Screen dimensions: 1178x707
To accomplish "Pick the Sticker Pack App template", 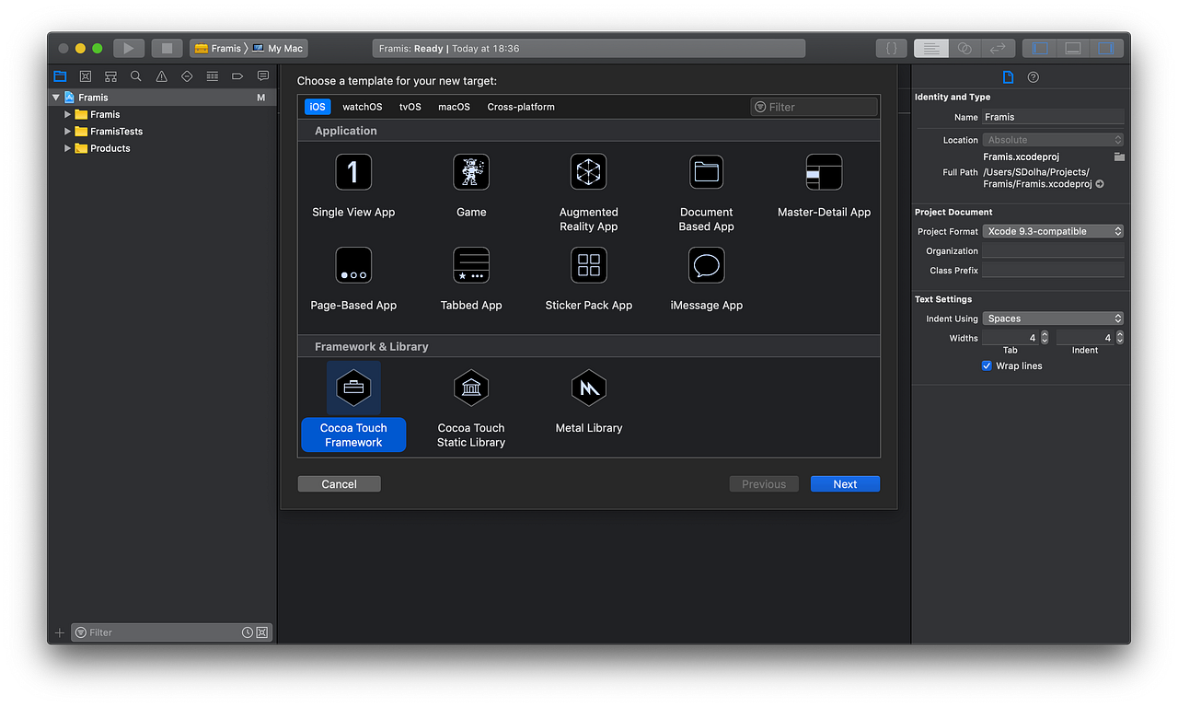I will point(588,265).
